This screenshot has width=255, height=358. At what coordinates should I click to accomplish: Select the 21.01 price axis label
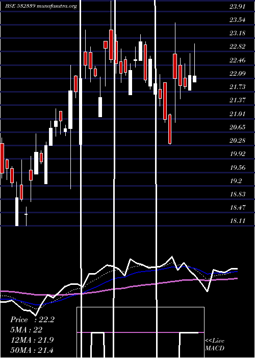pyautogui.click(x=237, y=114)
